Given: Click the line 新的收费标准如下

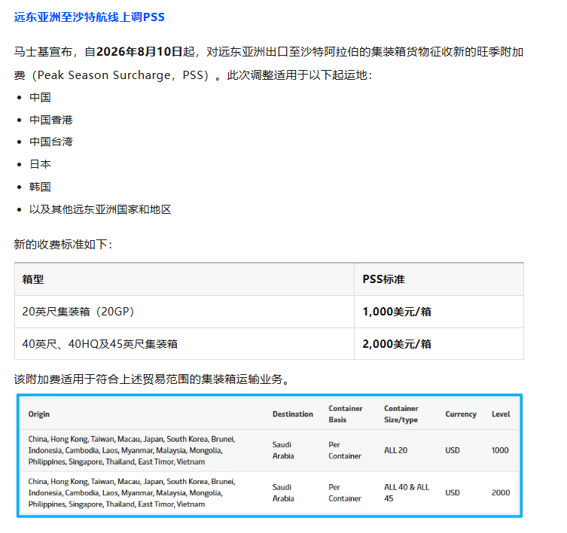Looking at the screenshot, I should pos(63,245).
